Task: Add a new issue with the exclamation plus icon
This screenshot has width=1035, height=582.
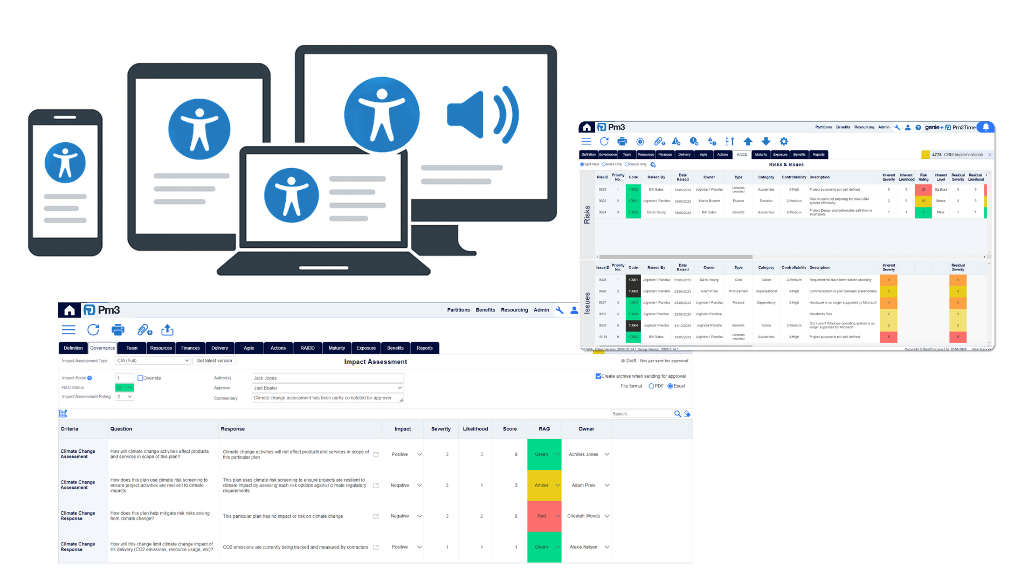Action: pyautogui.click(x=694, y=141)
